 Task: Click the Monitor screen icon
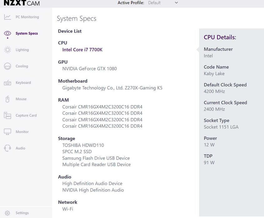pos(7,132)
